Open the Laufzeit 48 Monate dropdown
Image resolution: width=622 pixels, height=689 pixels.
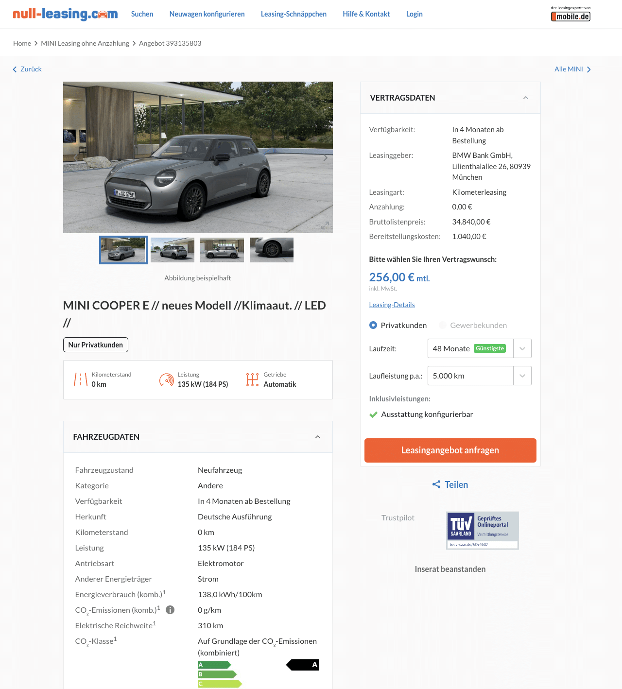tap(480, 348)
